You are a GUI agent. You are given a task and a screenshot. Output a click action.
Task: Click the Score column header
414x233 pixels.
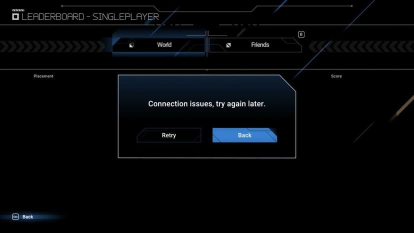(336, 76)
